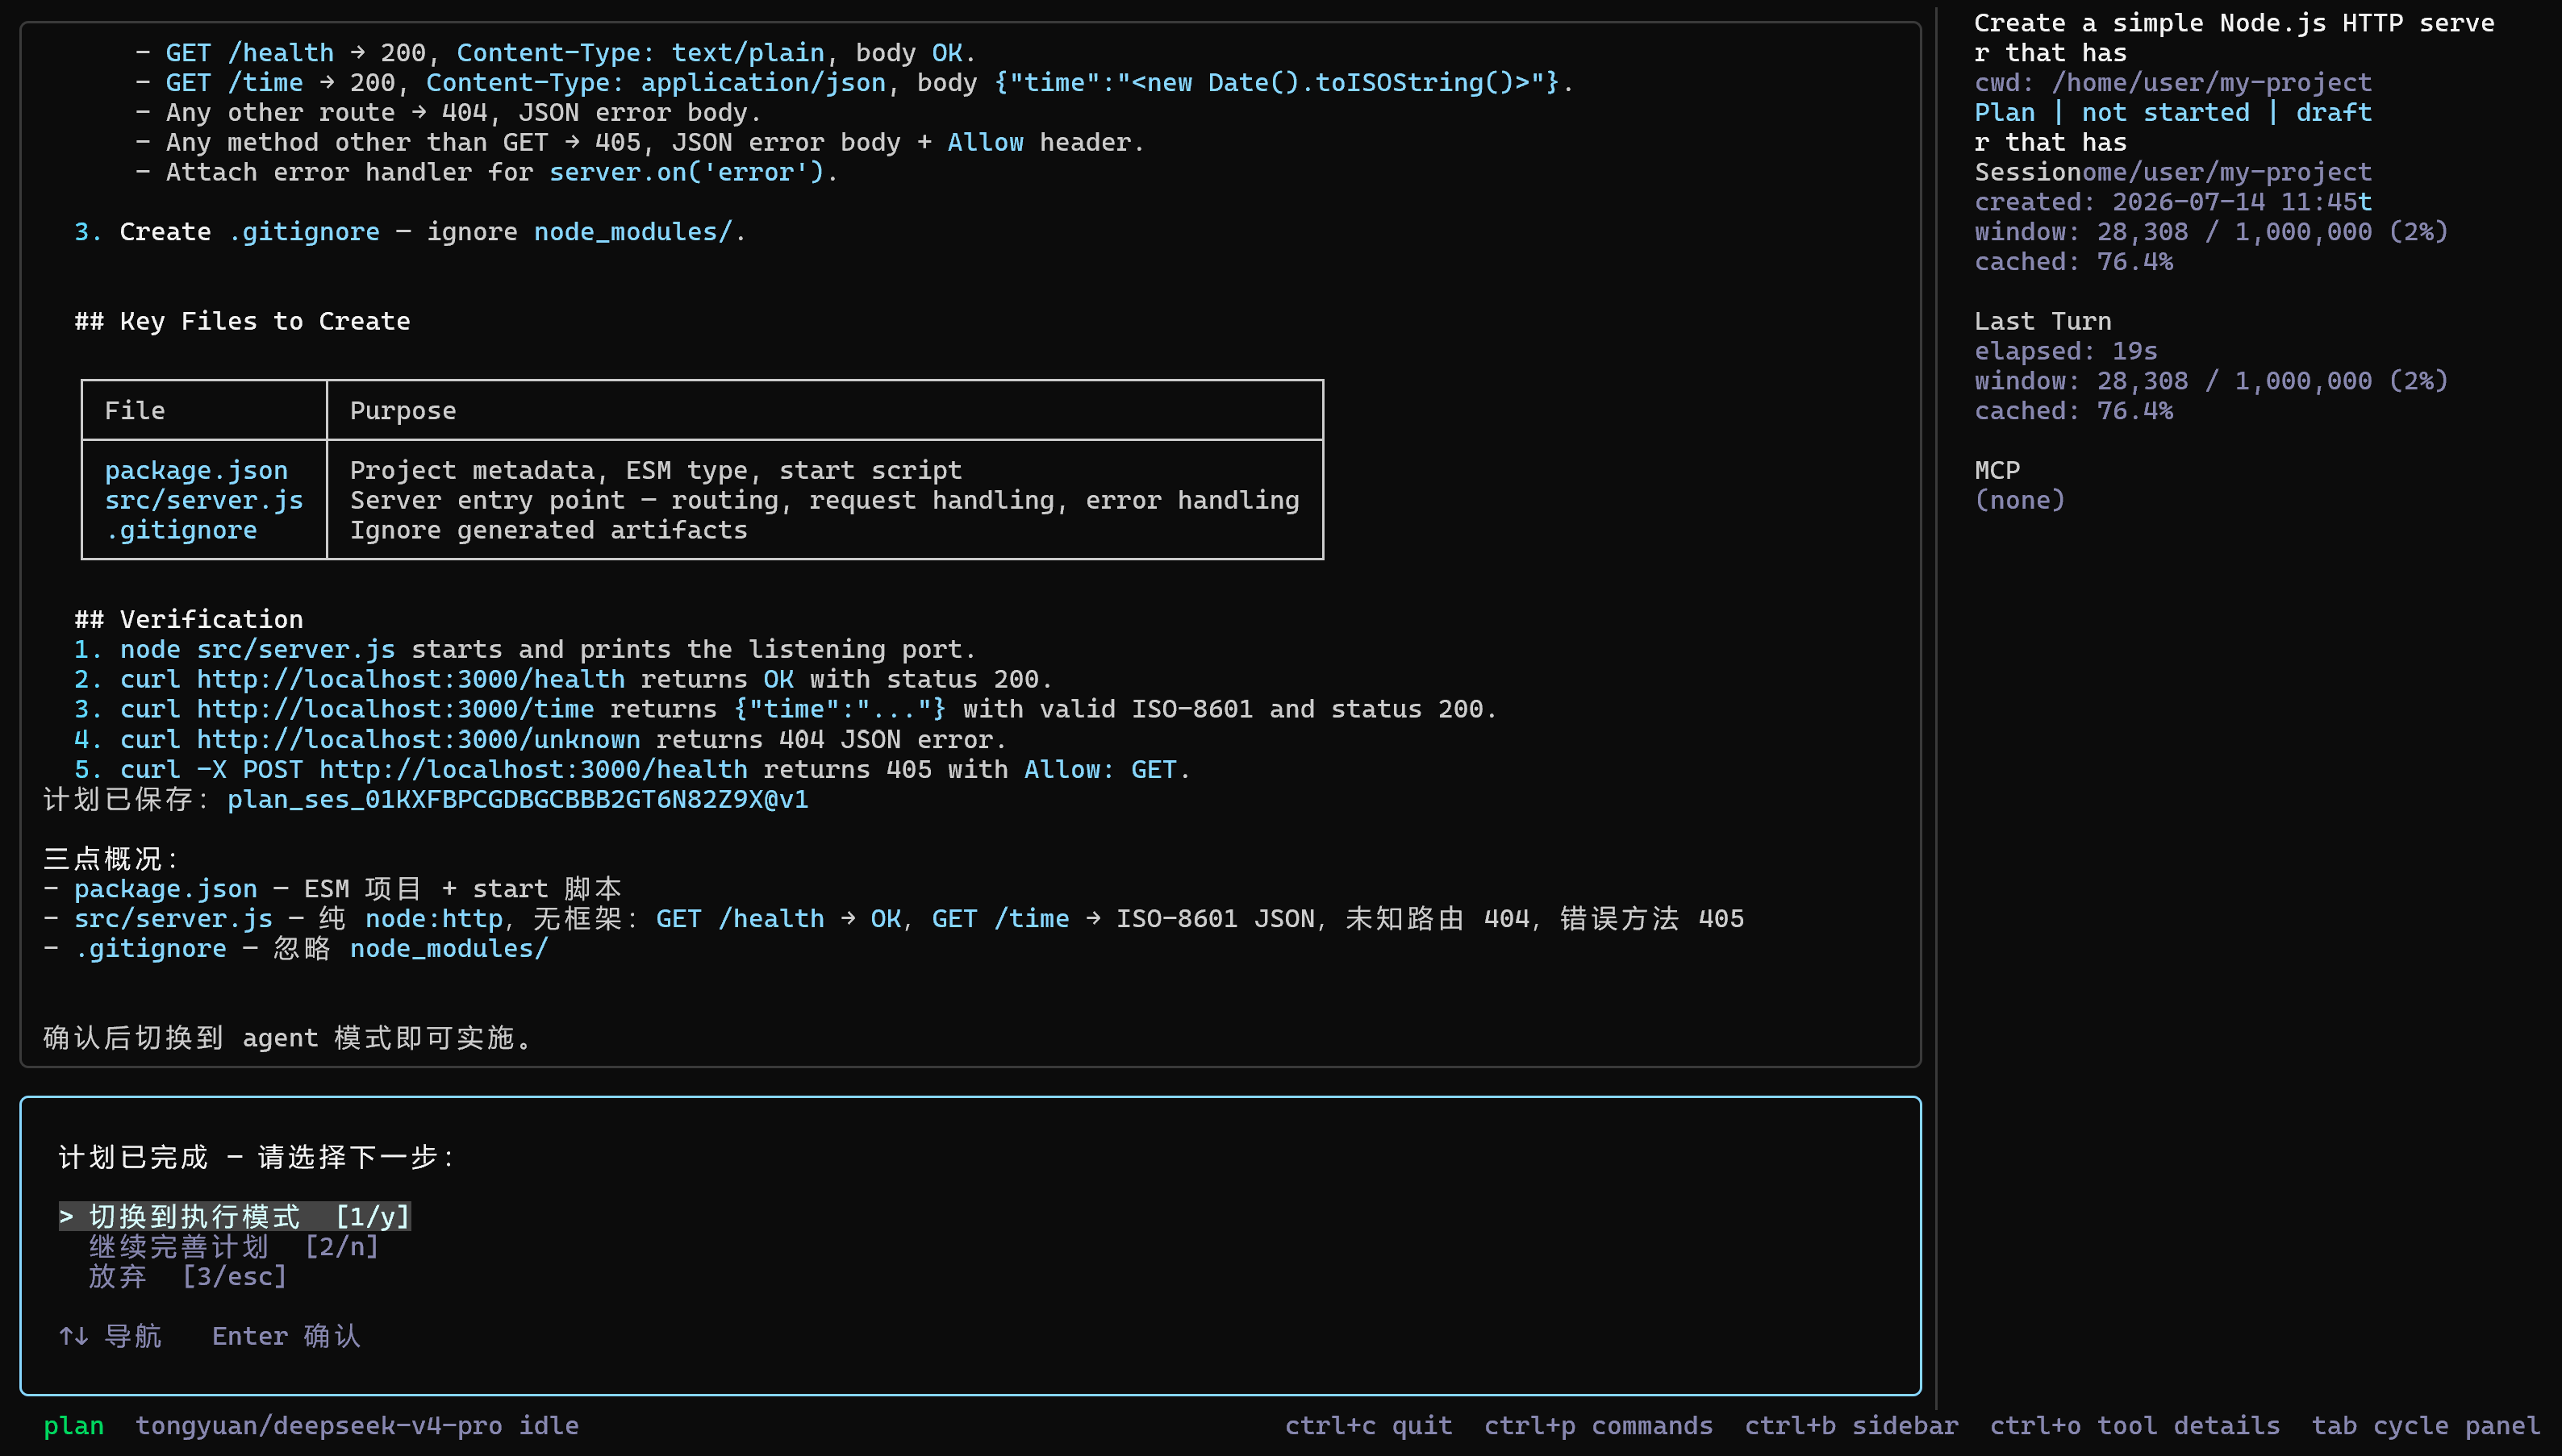
Task: Click '## Verification' heading
Action: [188, 619]
